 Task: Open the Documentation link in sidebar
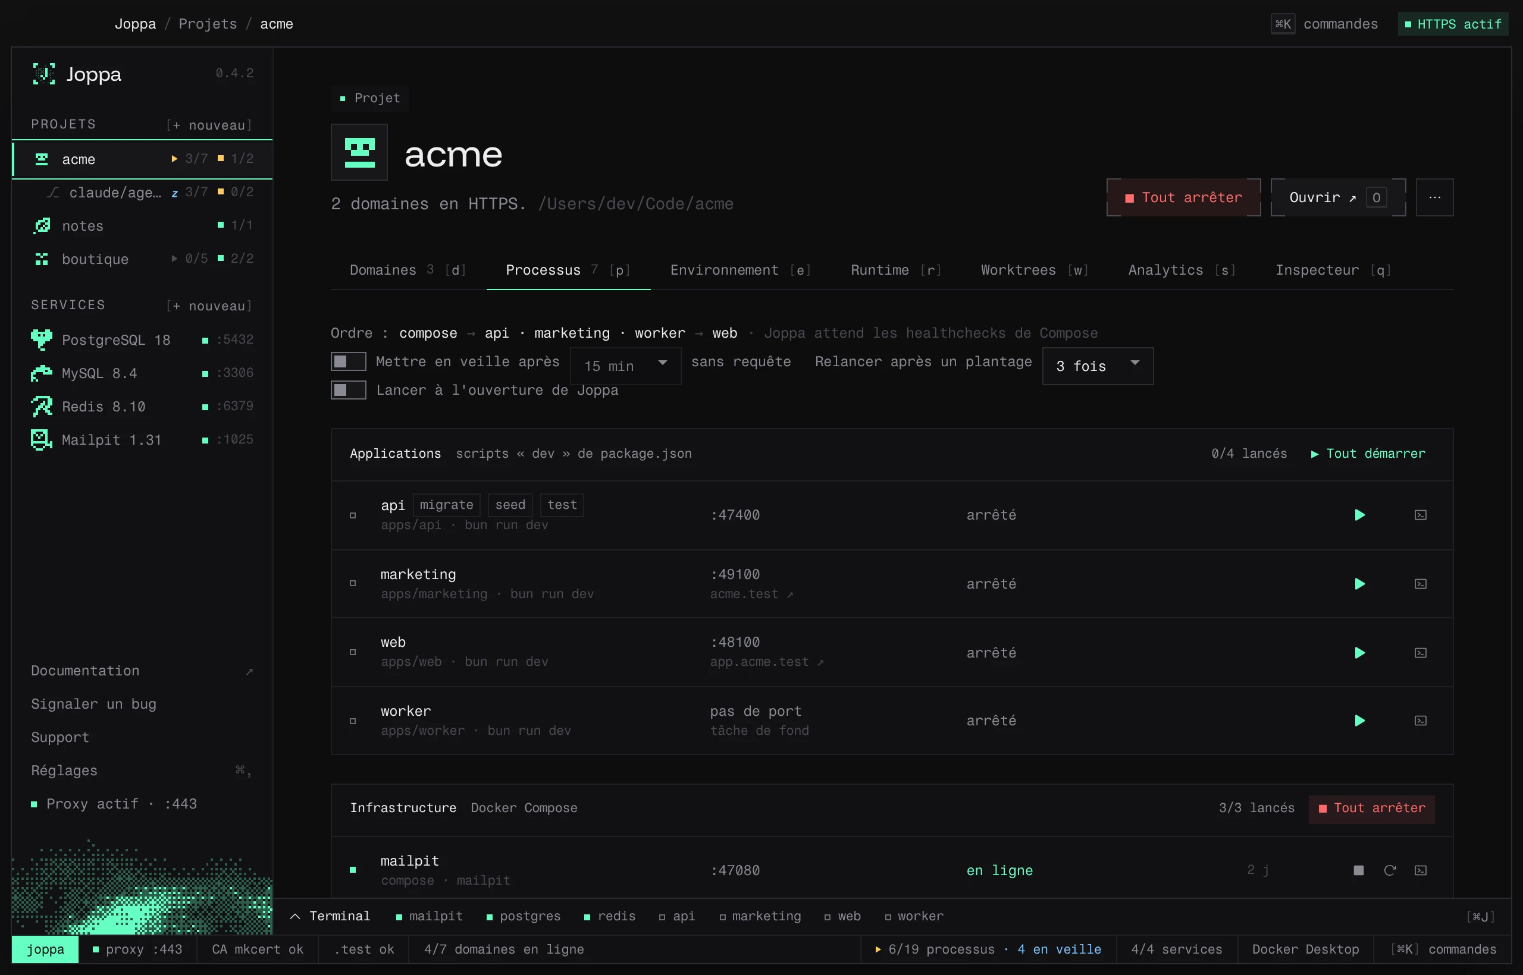(142, 671)
